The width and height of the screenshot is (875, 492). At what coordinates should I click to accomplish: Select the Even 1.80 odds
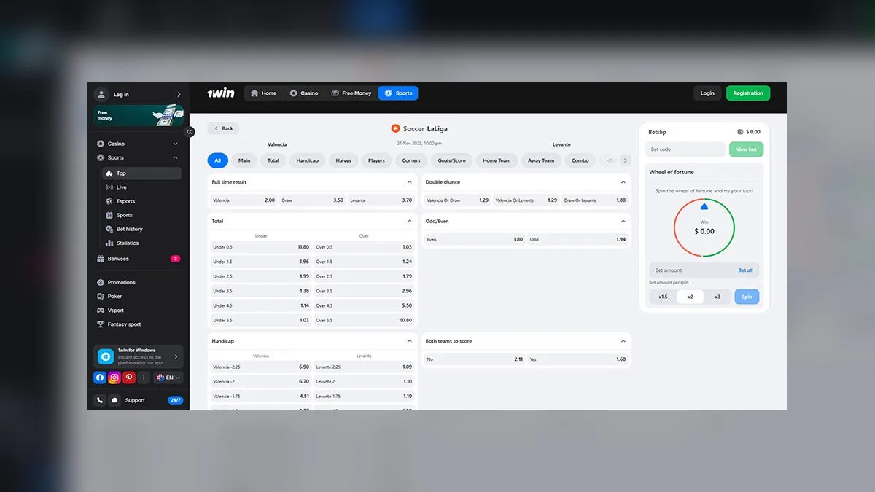point(475,239)
